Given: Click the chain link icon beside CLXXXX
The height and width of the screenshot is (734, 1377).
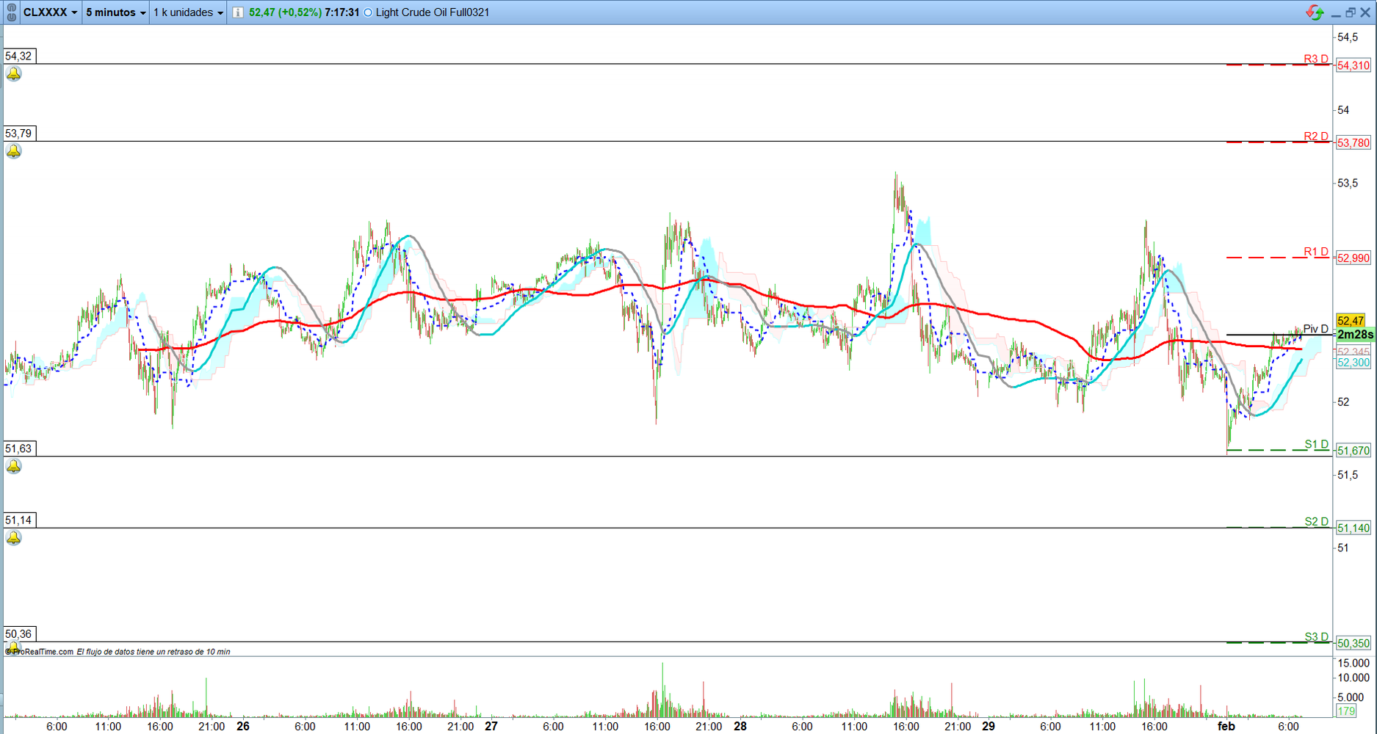Looking at the screenshot, I should 11,12.
